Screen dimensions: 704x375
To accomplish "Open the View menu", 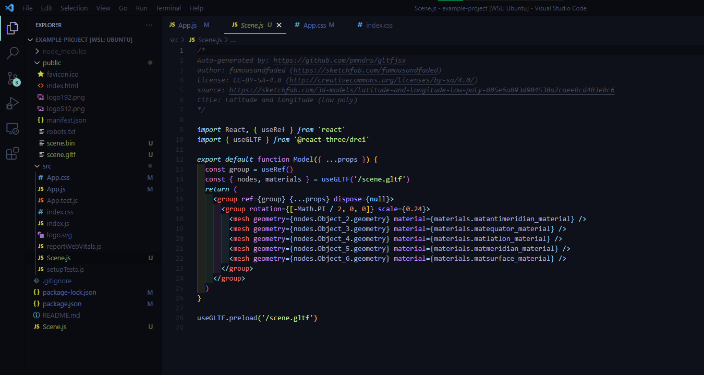I will (103, 8).
